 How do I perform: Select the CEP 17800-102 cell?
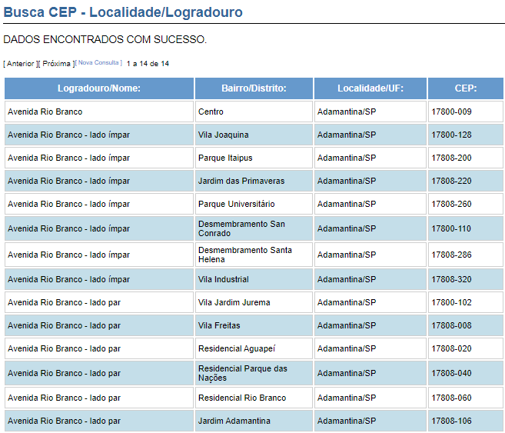tap(466, 302)
